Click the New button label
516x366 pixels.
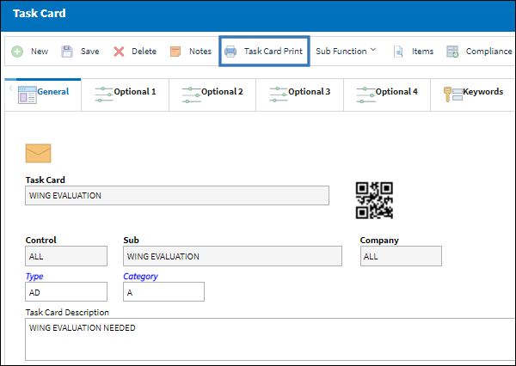click(40, 52)
